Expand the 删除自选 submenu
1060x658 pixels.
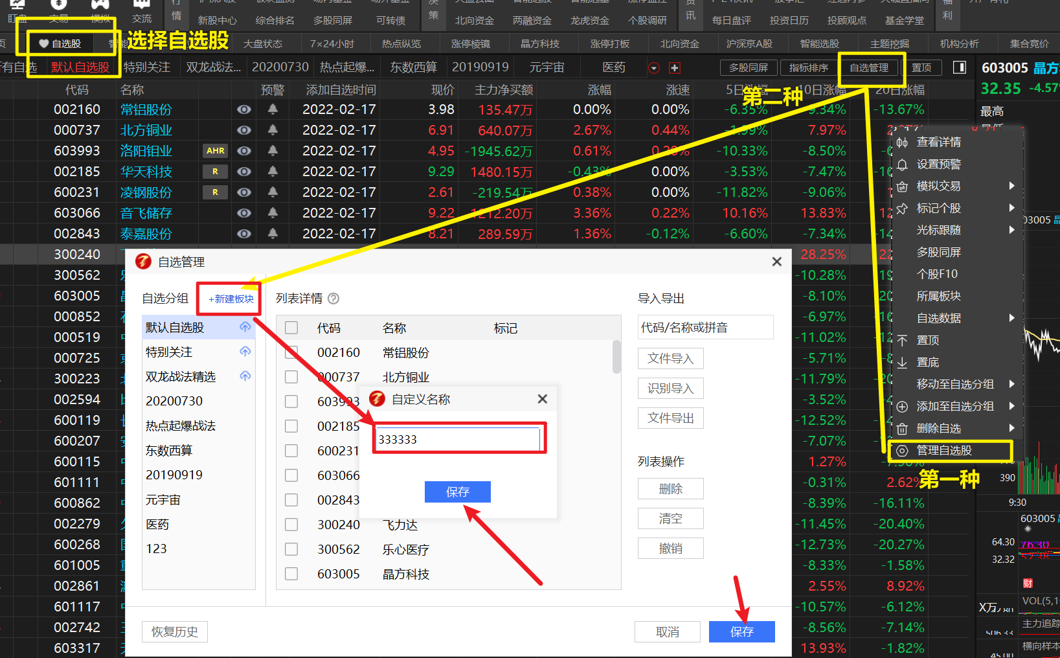click(1012, 428)
